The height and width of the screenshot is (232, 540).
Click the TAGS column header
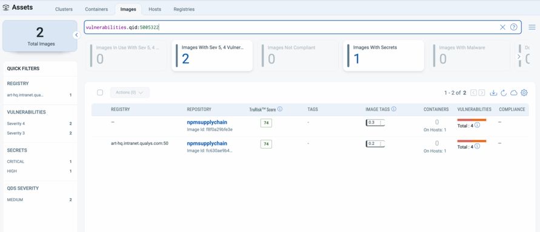pyautogui.click(x=312, y=109)
